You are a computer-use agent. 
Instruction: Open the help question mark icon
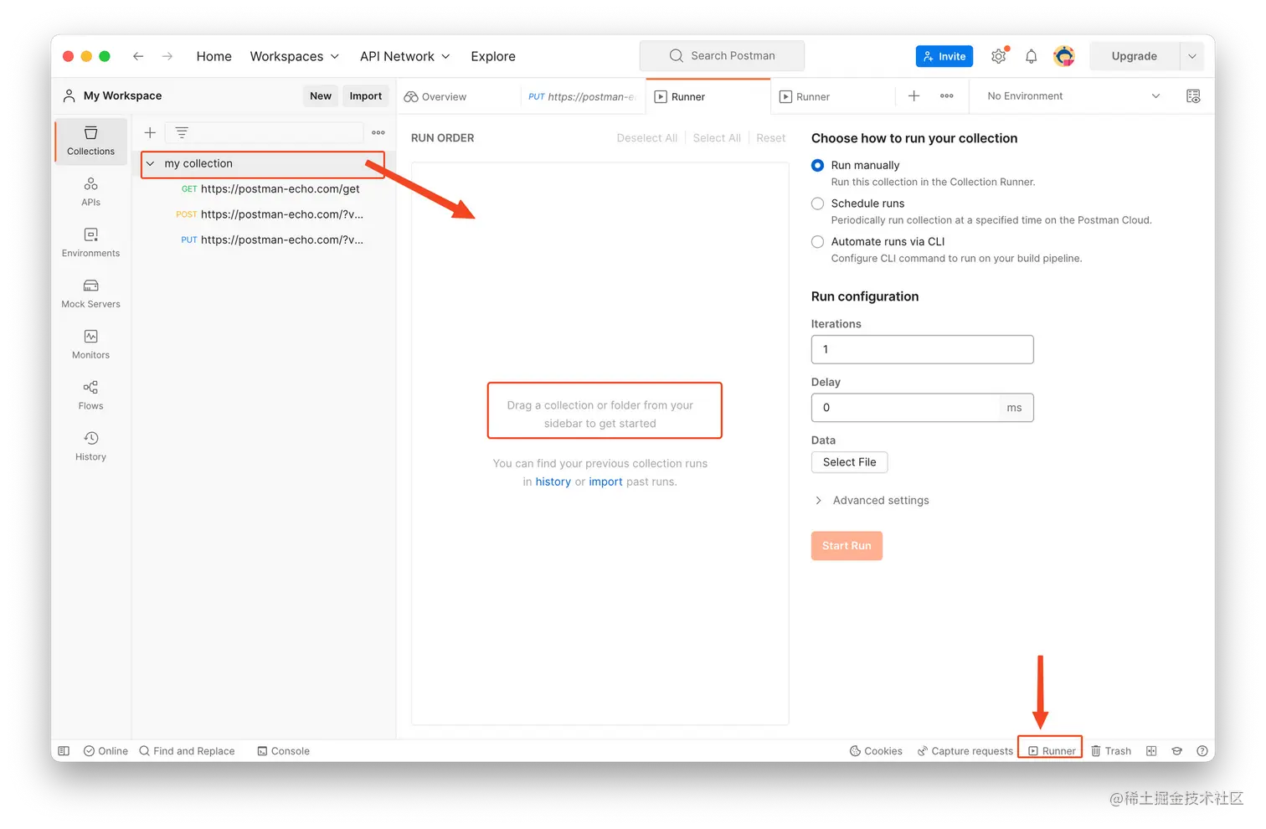coord(1202,751)
